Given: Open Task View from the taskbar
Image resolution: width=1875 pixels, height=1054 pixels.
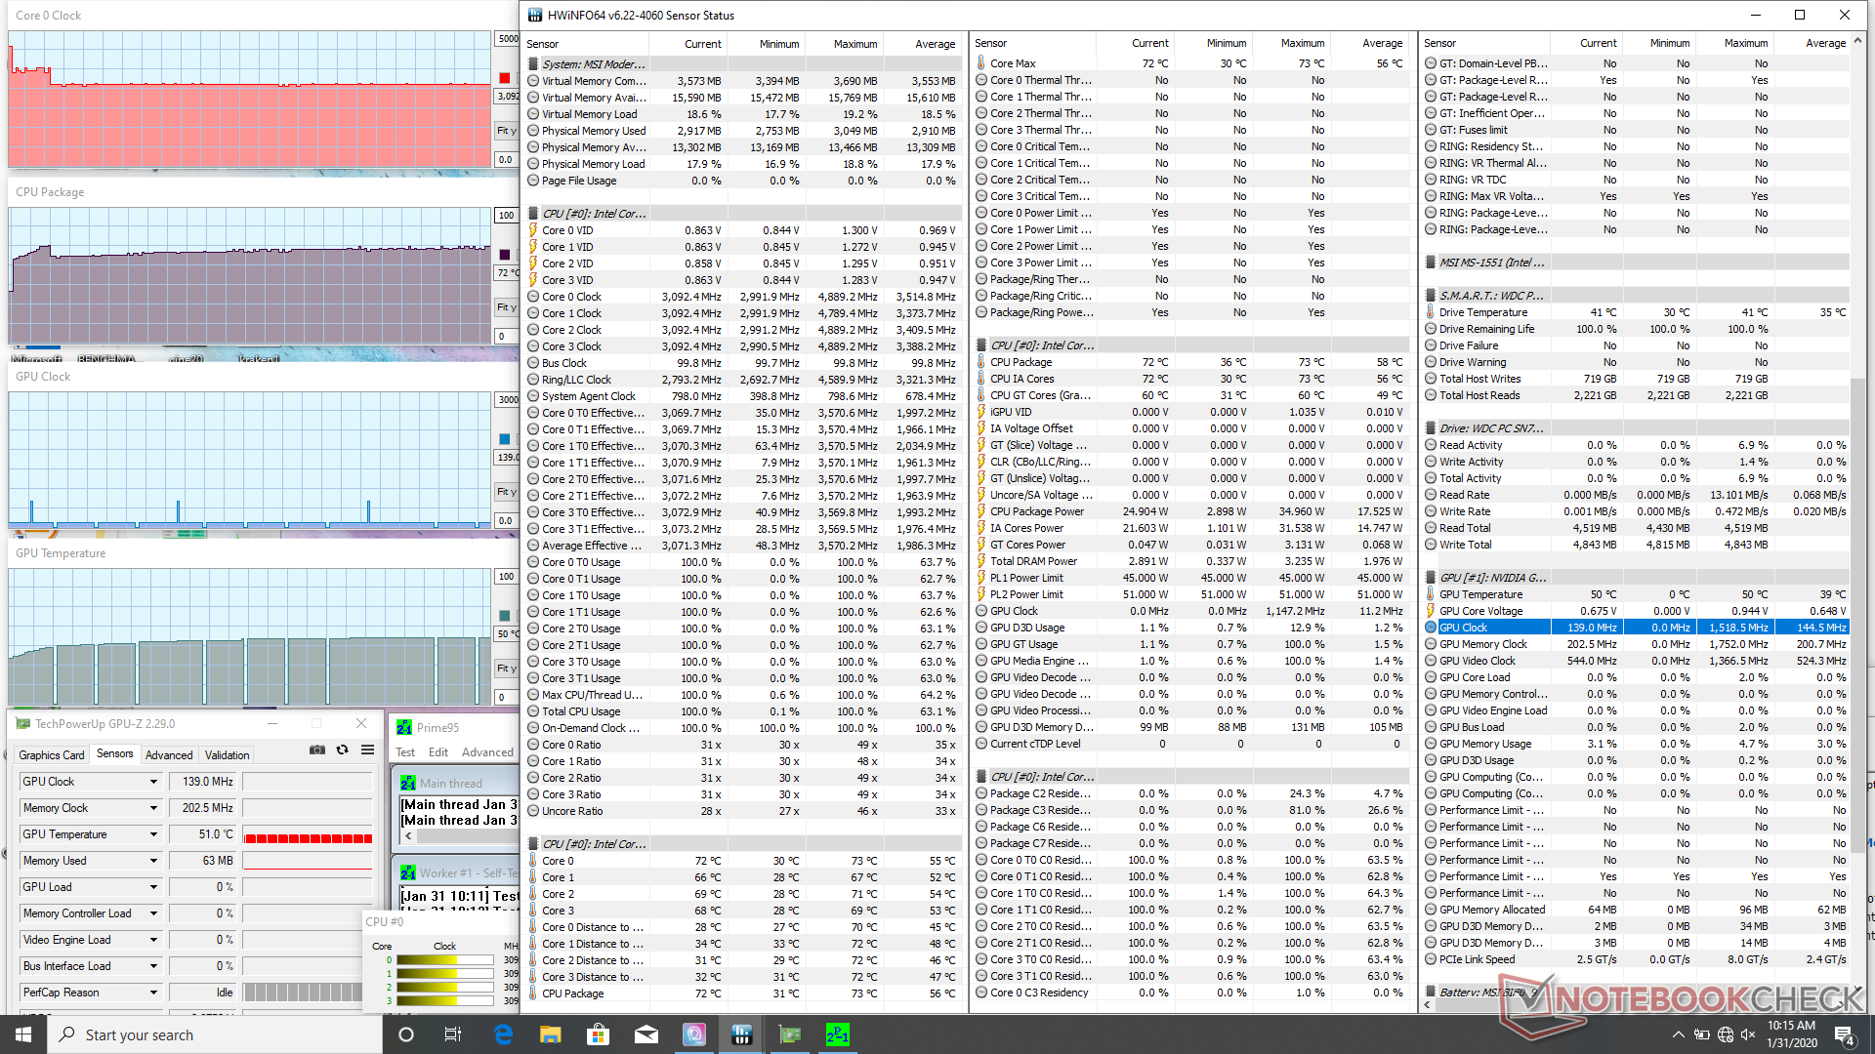Looking at the screenshot, I should (453, 1034).
